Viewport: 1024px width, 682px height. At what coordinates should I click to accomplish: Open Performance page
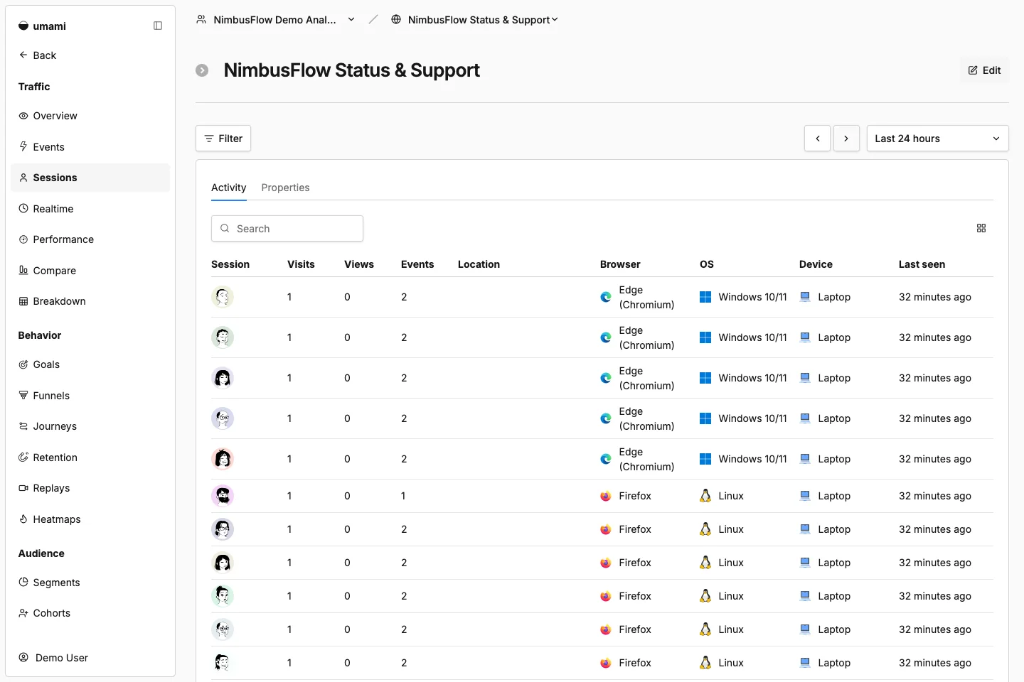point(90,239)
